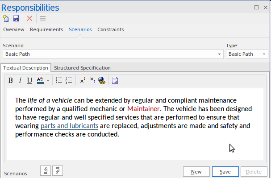Open the Scenario combo box dropdown
Viewport: 271px width, 178px height.
[219, 54]
